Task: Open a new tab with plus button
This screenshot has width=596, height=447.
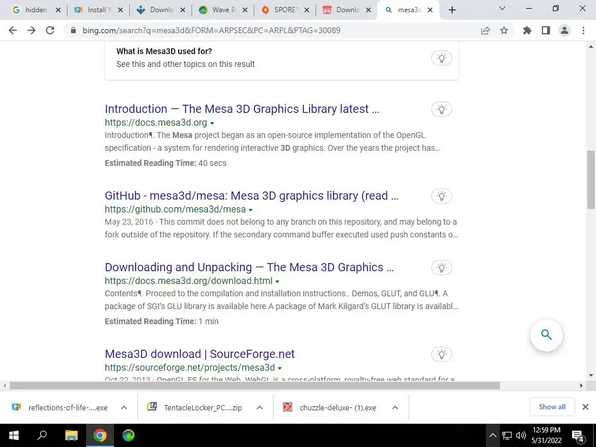Action: tap(452, 10)
